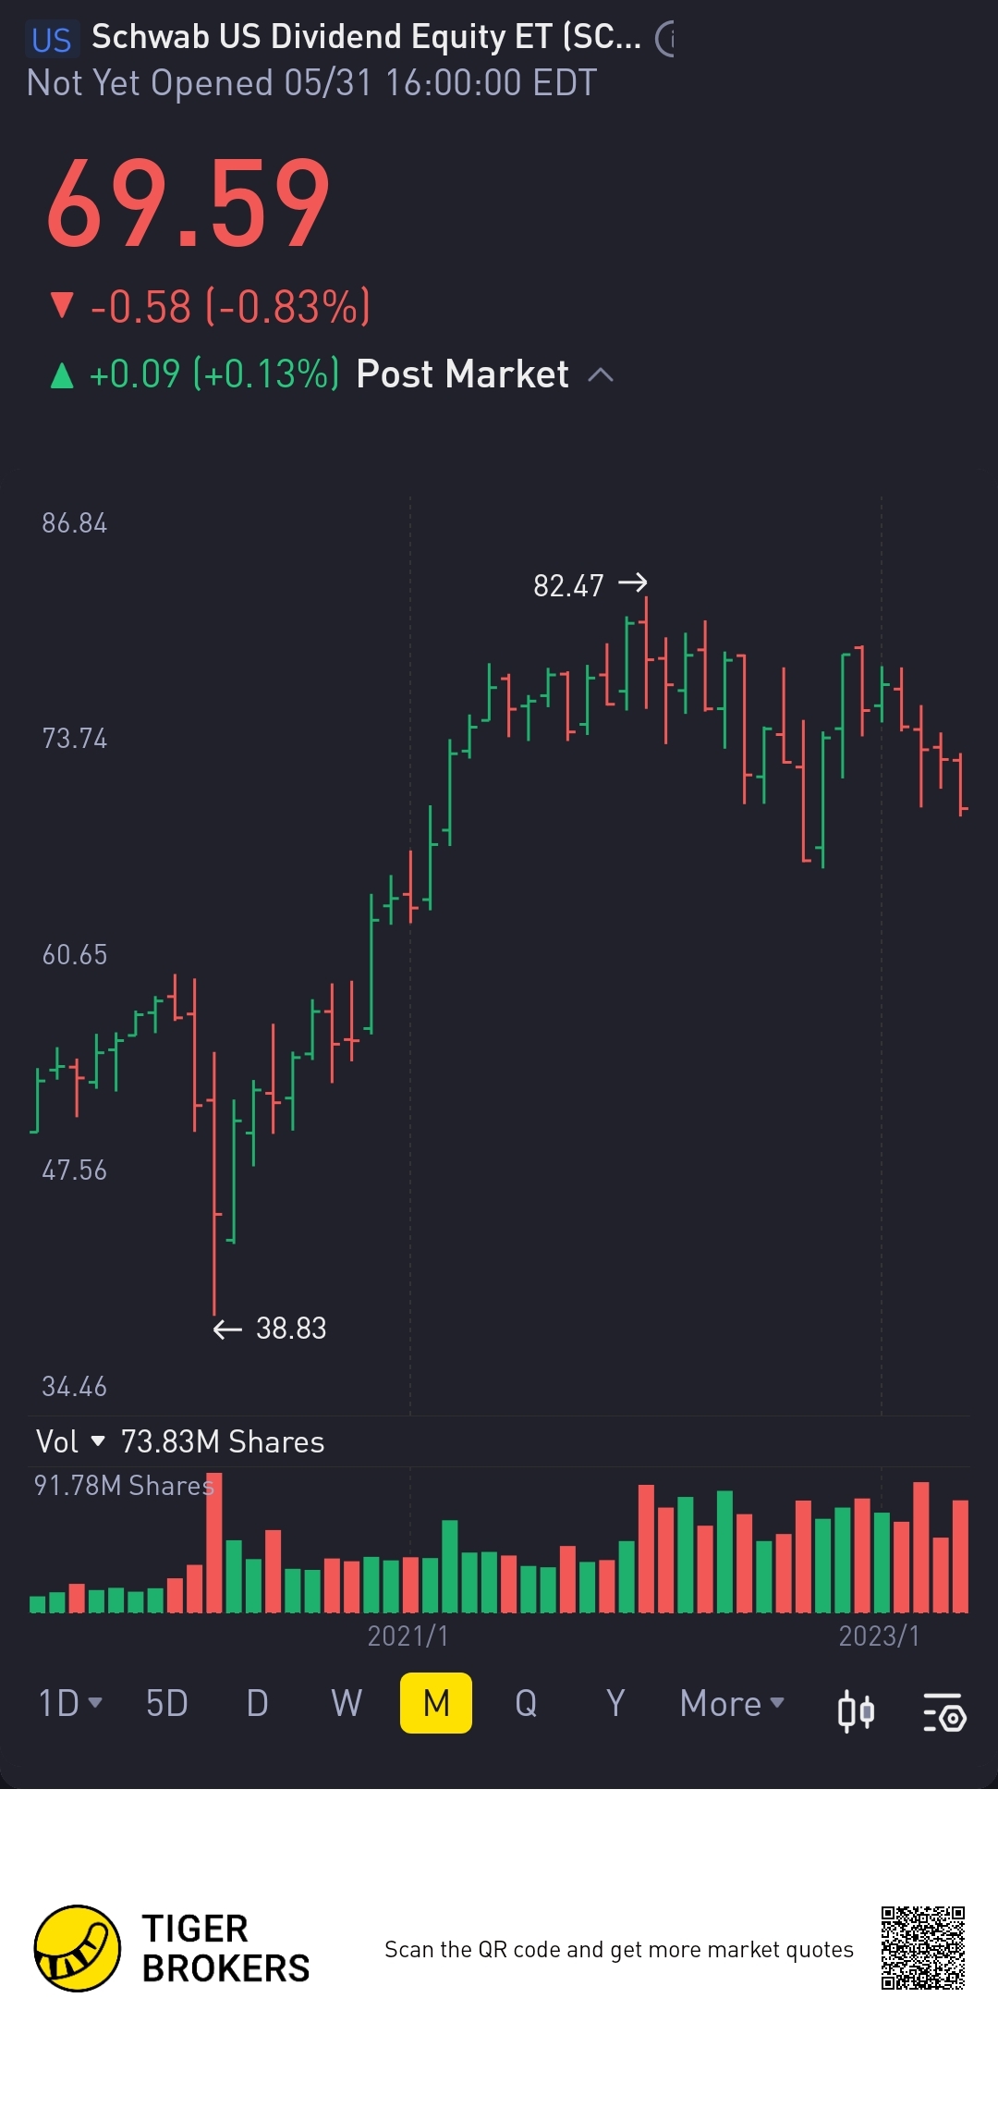Tap the 82.47 high price marker
This screenshot has height=2108, width=998.
[x=568, y=585]
